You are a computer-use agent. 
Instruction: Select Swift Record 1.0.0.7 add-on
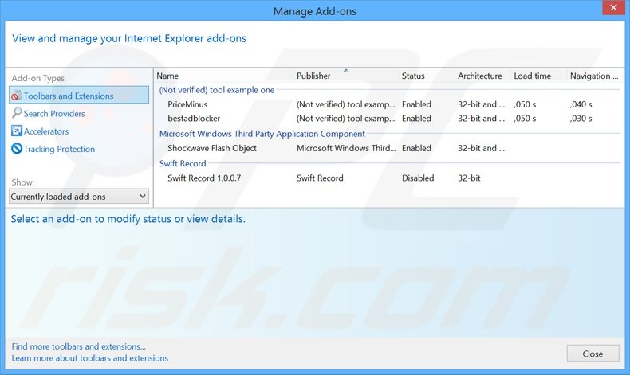coord(204,178)
